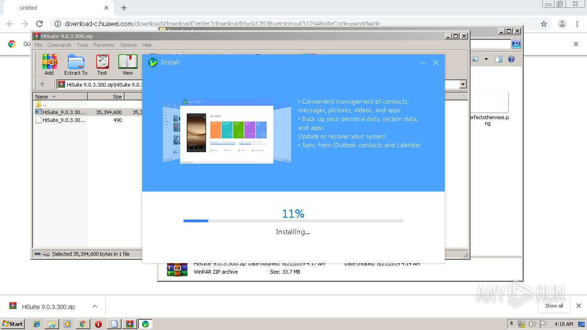
Task: Open volume control in system tray
Action: click(x=532, y=324)
